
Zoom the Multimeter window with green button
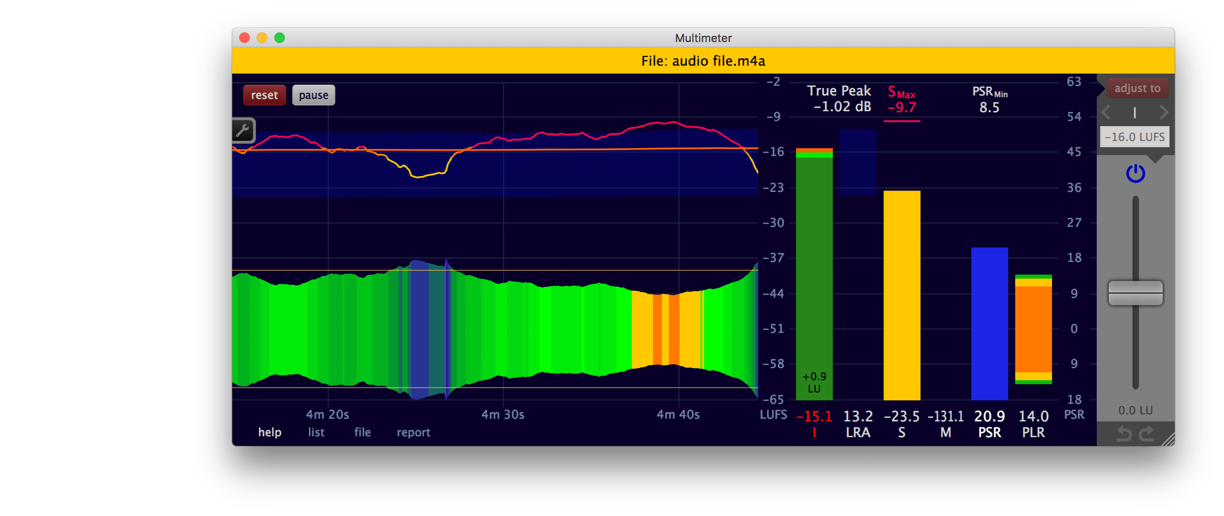pos(279,38)
